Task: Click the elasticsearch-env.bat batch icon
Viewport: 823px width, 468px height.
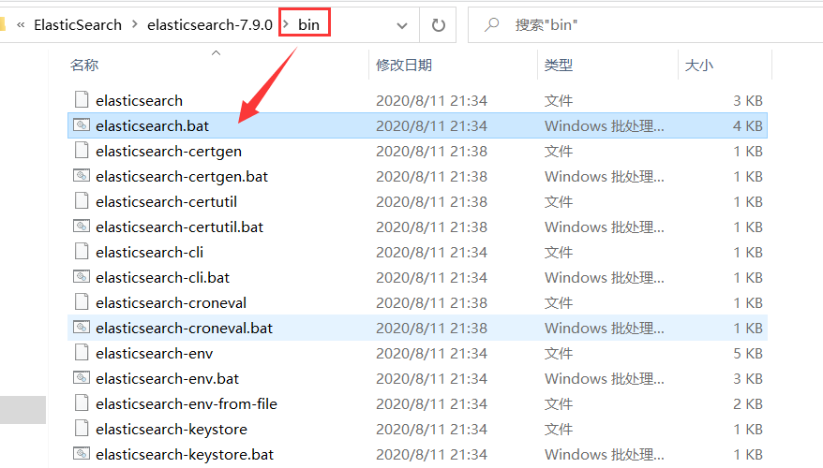Action: coord(82,378)
